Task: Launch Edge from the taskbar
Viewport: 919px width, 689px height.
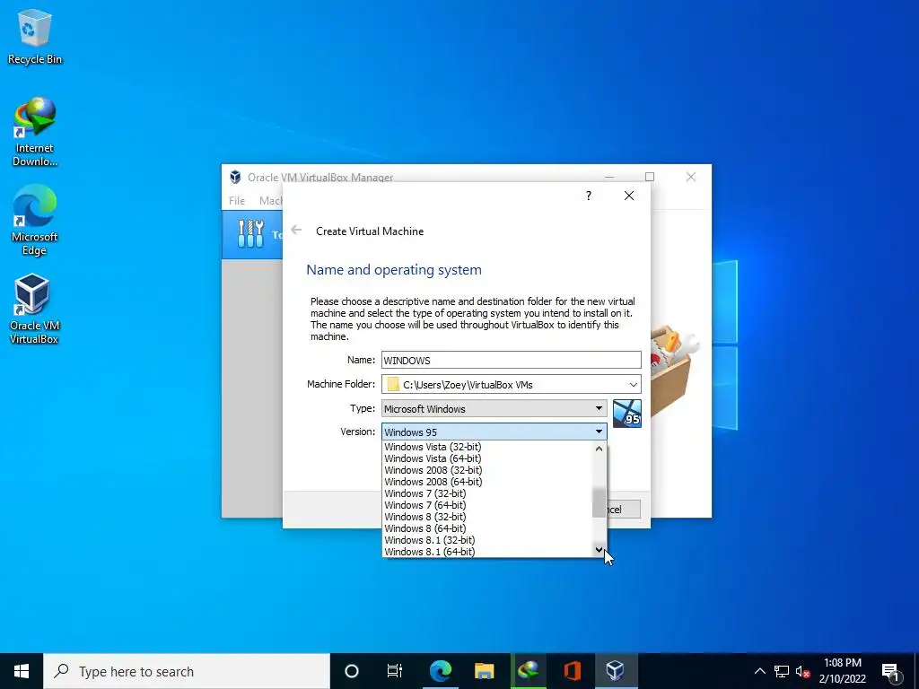Action: [440, 671]
